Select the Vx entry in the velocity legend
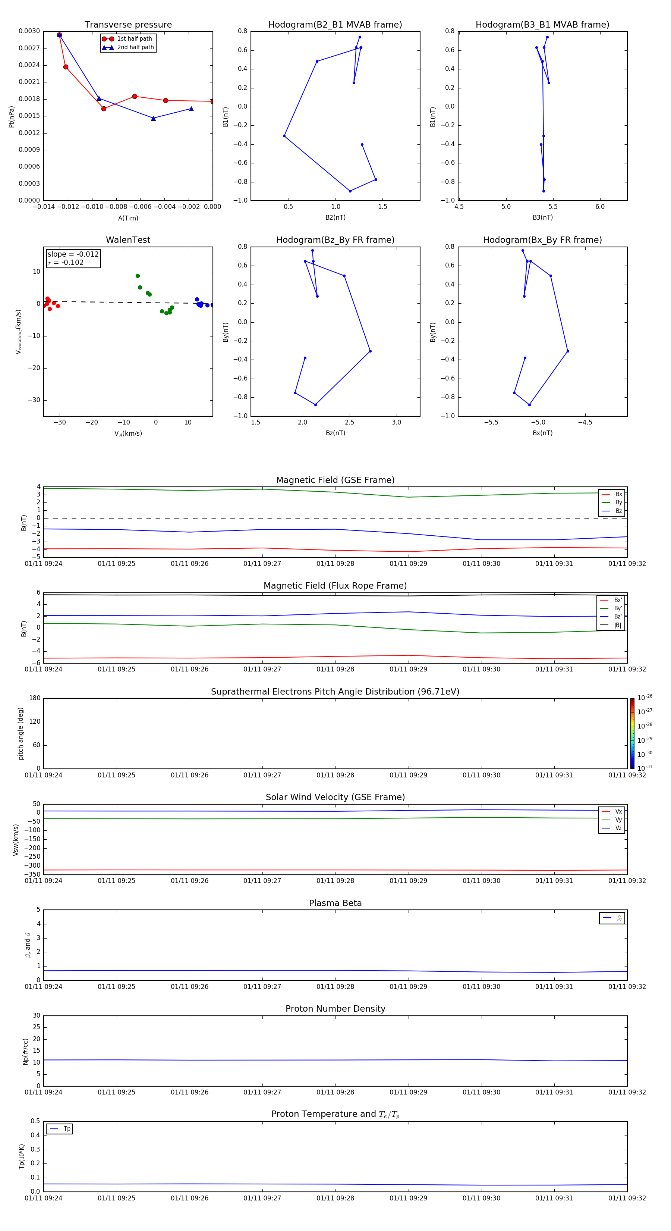The width and height of the screenshot is (671, 1231). (x=612, y=811)
